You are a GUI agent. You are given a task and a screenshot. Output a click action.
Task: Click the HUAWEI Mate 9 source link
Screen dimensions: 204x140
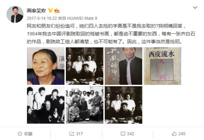pyautogui.click(x=82, y=18)
